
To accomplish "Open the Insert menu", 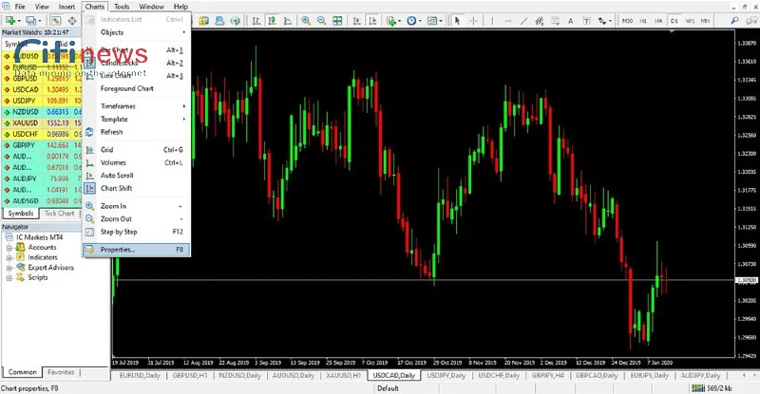I will click(66, 7).
